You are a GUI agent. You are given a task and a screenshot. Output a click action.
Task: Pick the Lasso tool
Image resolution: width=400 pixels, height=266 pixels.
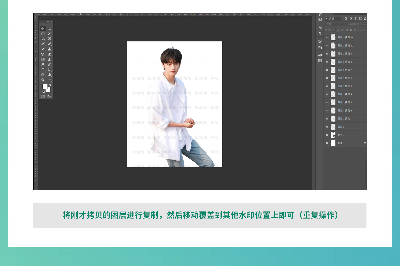(43, 34)
